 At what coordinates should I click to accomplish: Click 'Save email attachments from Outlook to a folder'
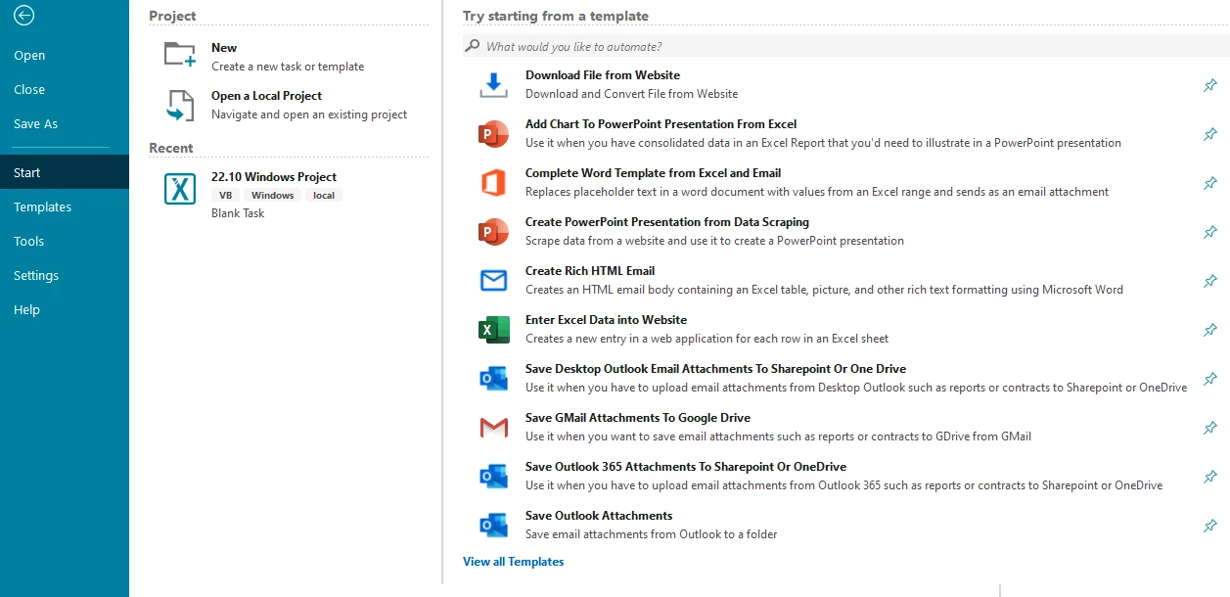pyautogui.click(x=652, y=533)
